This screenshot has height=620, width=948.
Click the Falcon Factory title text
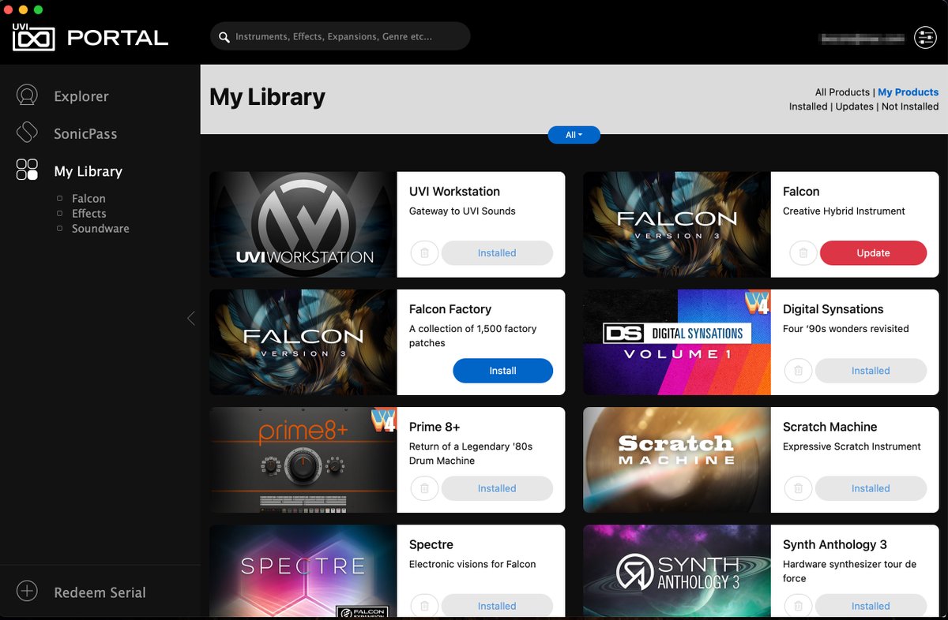tap(450, 309)
